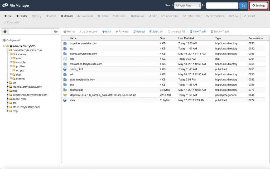Check Select All to select every file
This screenshot has height=169, width=270.
[156, 31]
